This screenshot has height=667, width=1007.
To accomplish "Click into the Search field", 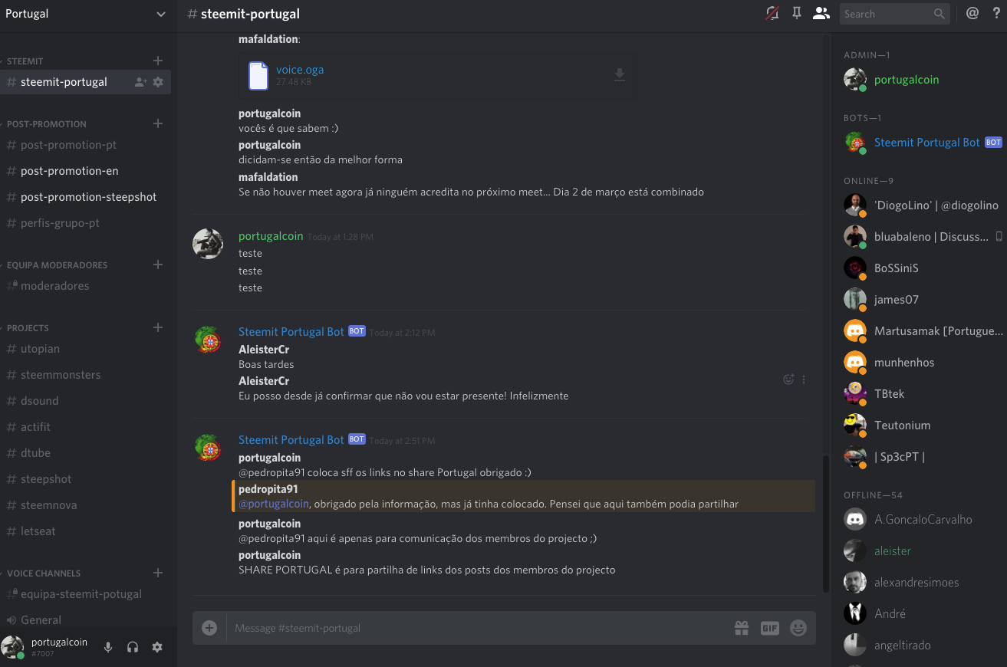I will point(887,14).
